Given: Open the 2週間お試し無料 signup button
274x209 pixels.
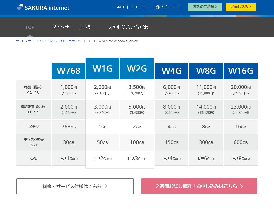Looking at the screenshot, I should point(199,186).
